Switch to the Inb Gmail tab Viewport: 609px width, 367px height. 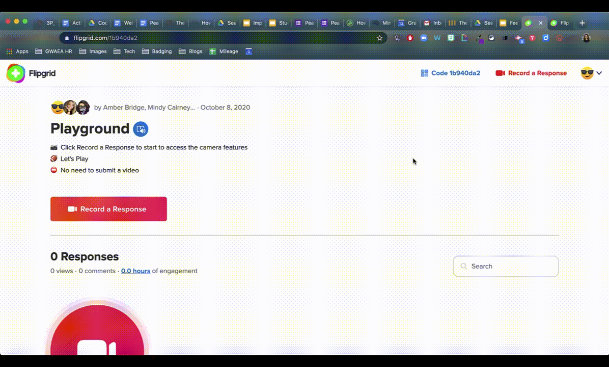[433, 23]
